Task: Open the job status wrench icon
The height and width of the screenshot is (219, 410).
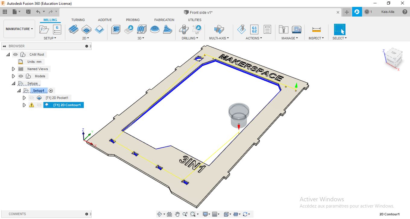Action: tap(357, 12)
